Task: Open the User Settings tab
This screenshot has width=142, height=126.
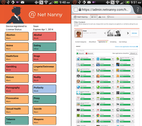Action: (123, 42)
